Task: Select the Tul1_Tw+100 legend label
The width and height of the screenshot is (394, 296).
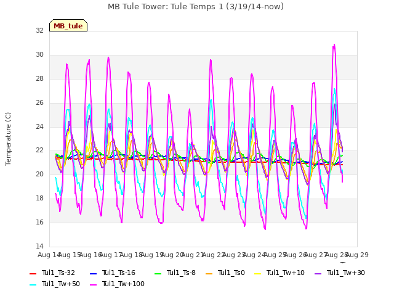Action: [x=123, y=284]
